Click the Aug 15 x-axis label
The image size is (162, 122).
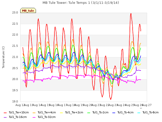[46, 105]
